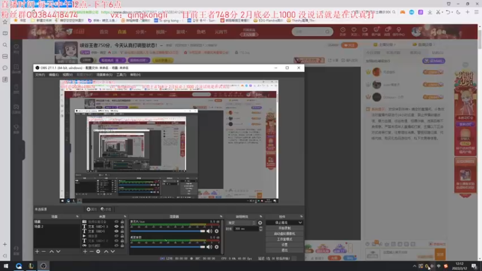Toggle browser night mode moon icon
Screen dimensions: 482x271
point(459,12)
